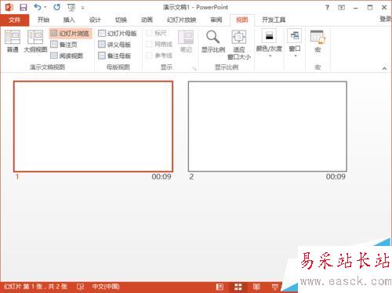Select slide 2 thumbnail
Viewport: 392px width, 293px height.
[267, 126]
